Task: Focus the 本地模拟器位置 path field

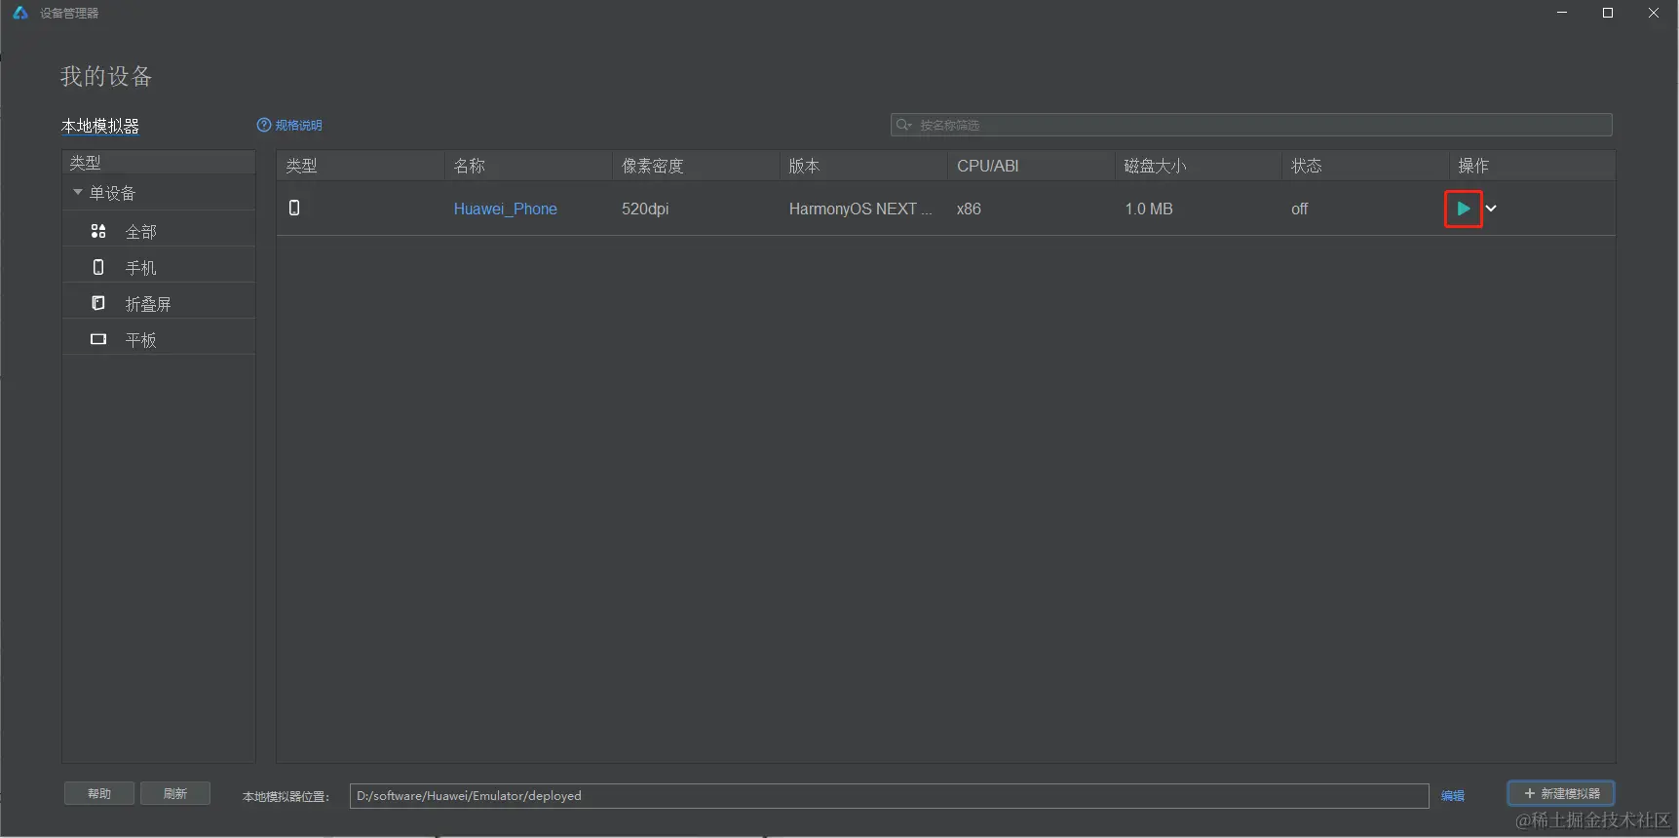Action: (x=889, y=796)
